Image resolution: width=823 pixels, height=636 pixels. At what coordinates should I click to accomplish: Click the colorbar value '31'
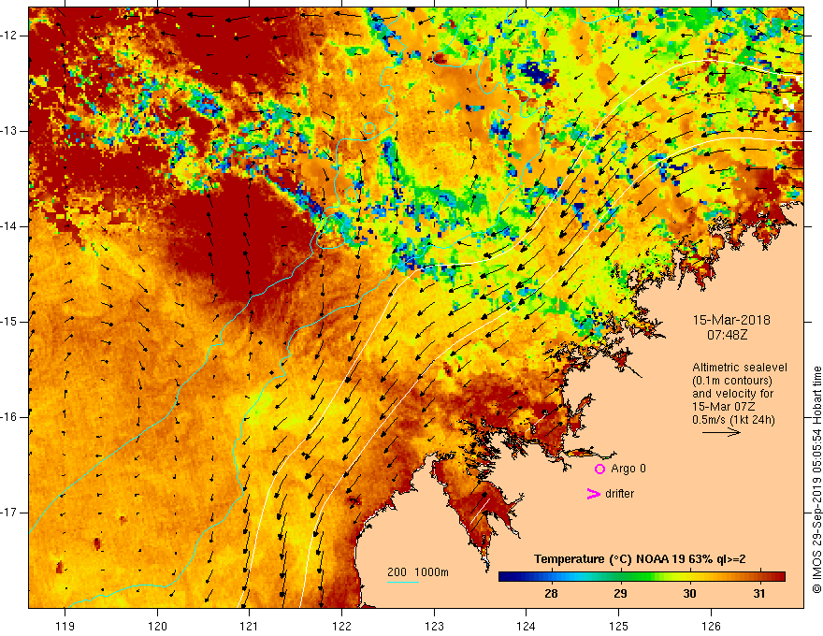tap(759, 594)
